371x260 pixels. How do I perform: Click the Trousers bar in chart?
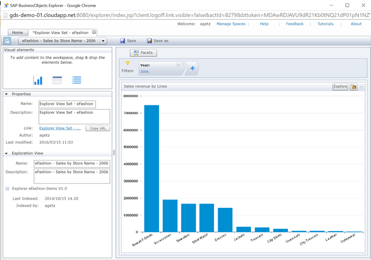click(262, 230)
